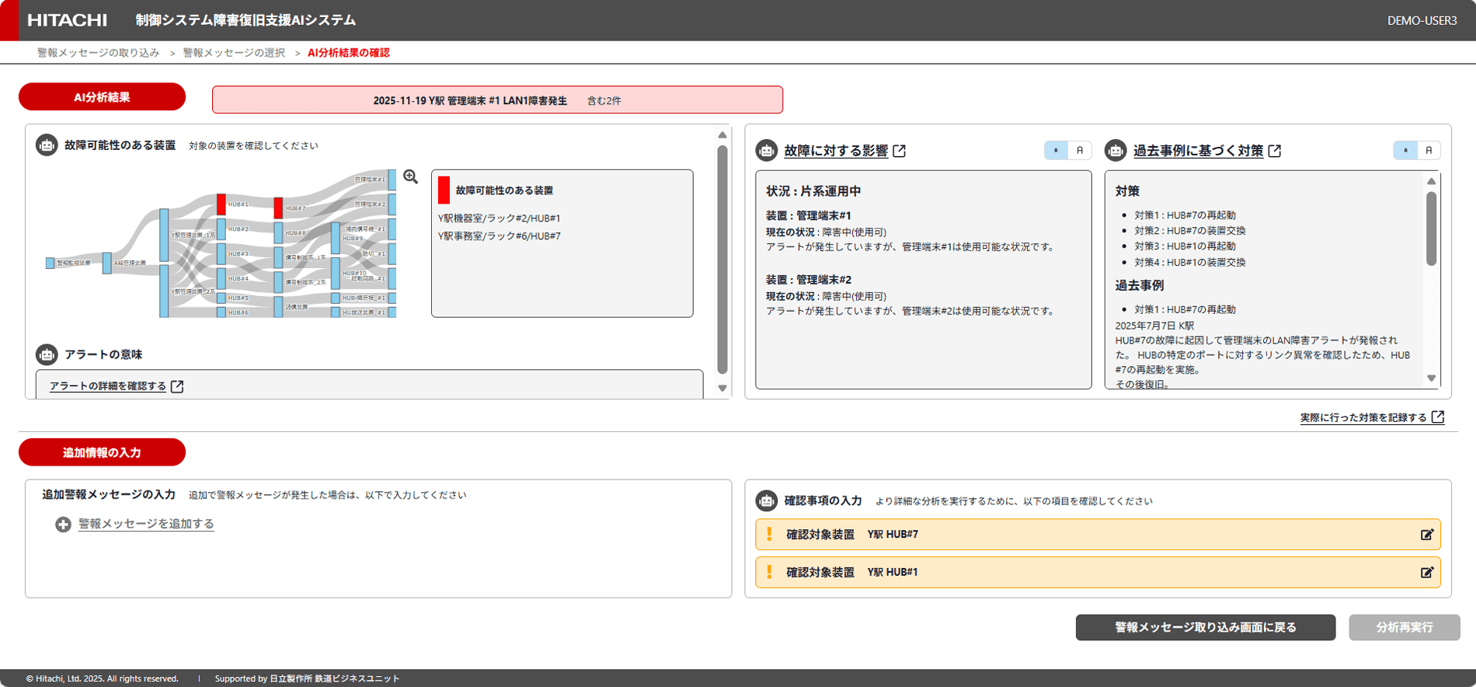
Task: Go to 警報メッセージの選択 breadcrumb step
Action: pyautogui.click(x=234, y=53)
